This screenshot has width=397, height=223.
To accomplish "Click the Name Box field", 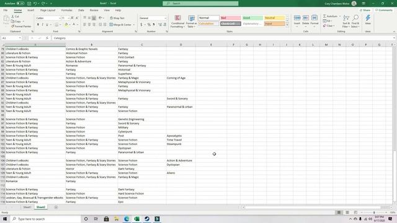I will click(11, 38).
